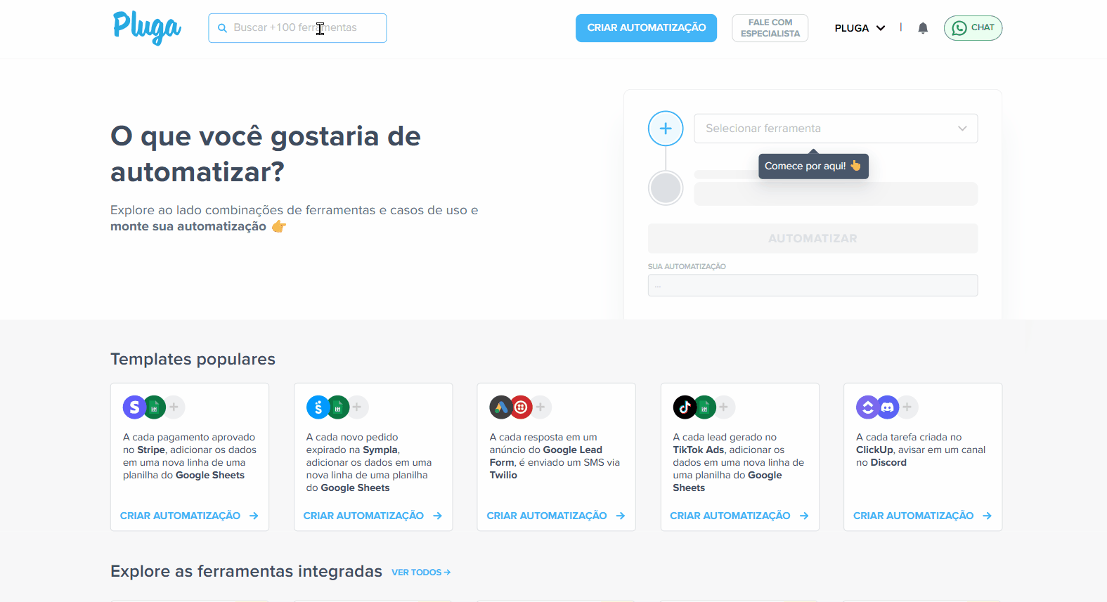Click the ClickUp icon in the fifth template
This screenshot has width=1107, height=602.
[867, 407]
